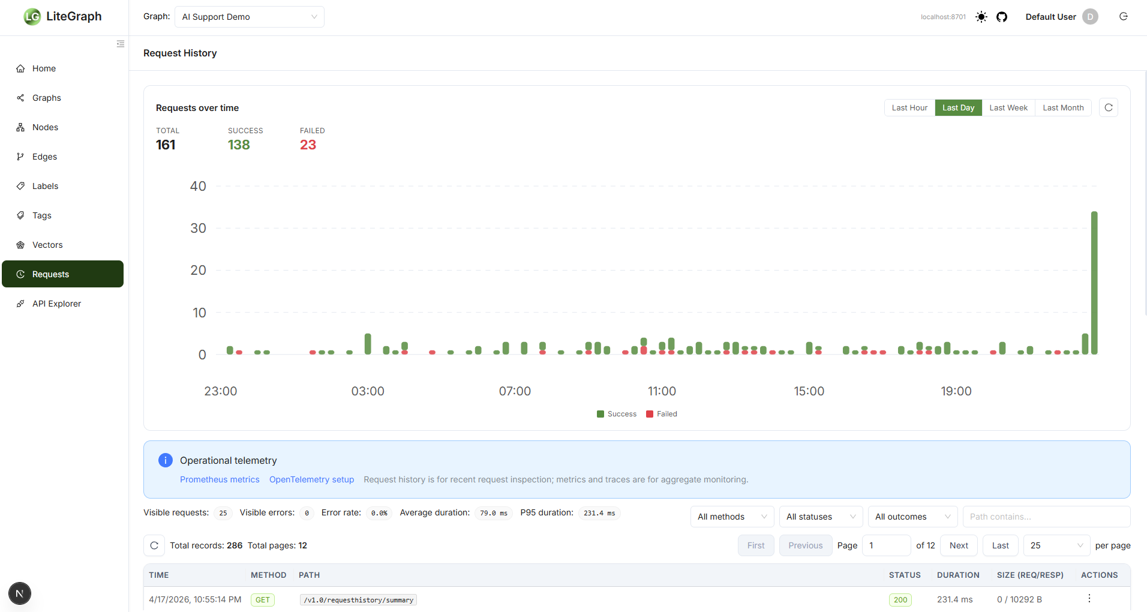Open the All methods filter dropdown
The height and width of the screenshot is (612, 1147).
coord(731,517)
